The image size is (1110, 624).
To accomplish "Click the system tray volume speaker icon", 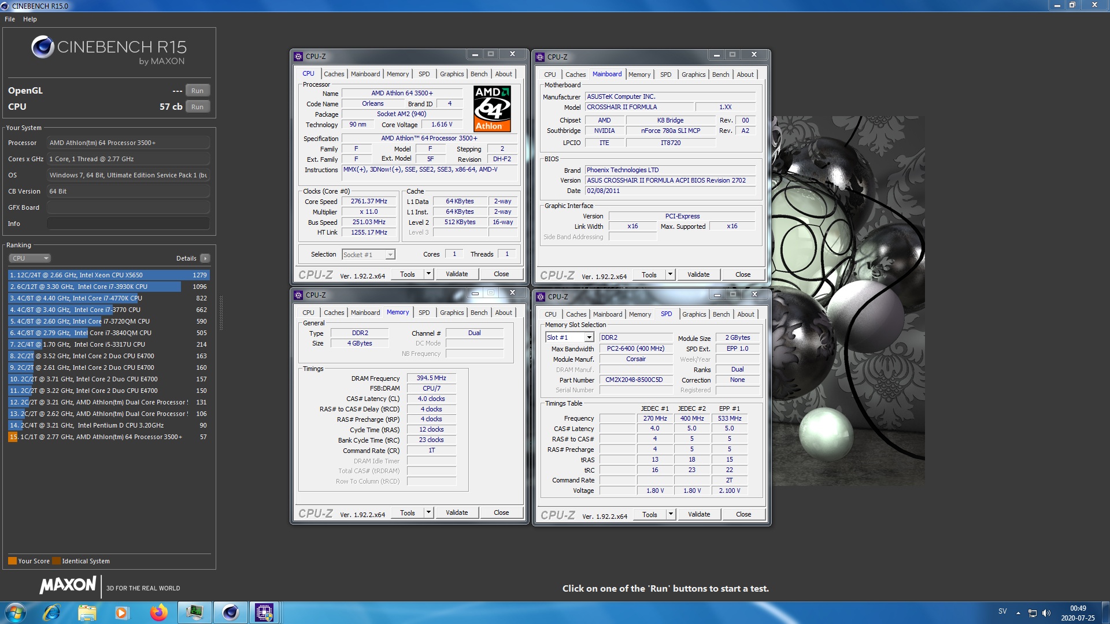I will (x=1046, y=613).
